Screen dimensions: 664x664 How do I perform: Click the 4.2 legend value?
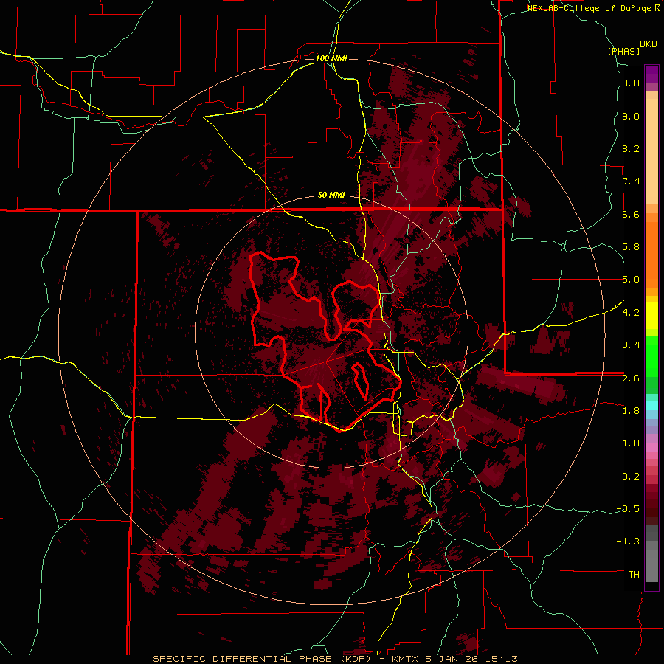pyautogui.click(x=631, y=313)
